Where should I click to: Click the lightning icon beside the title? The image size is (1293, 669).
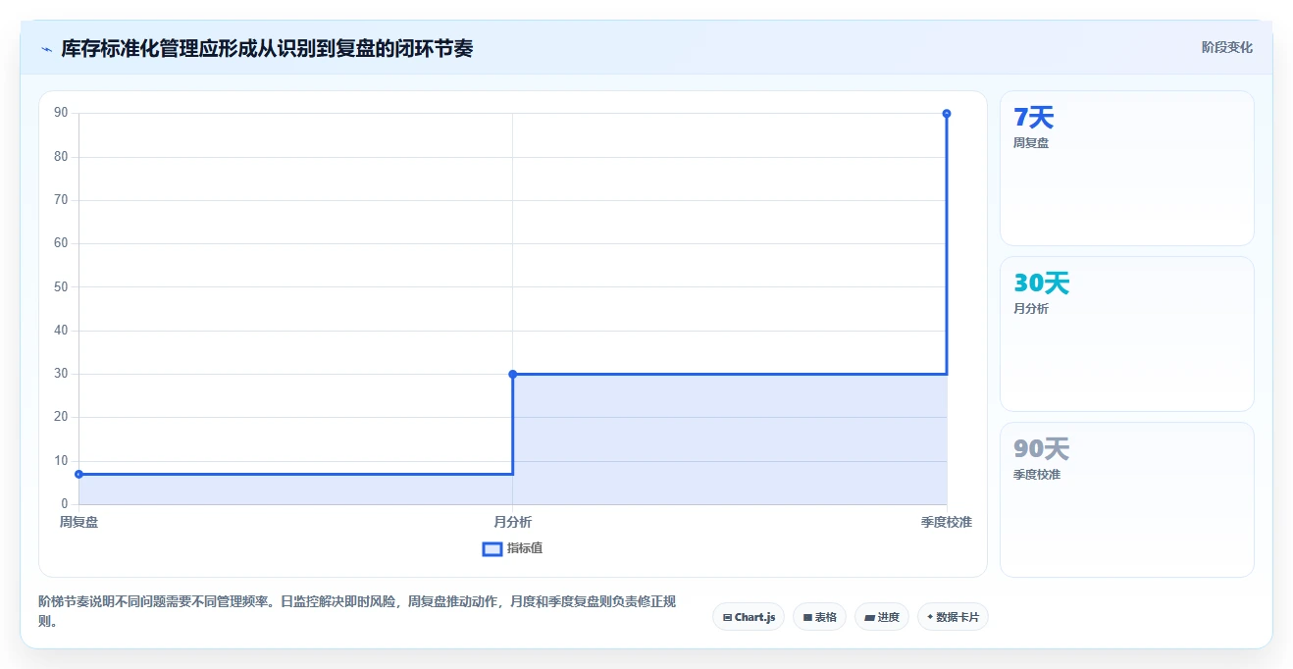pos(46,49)
